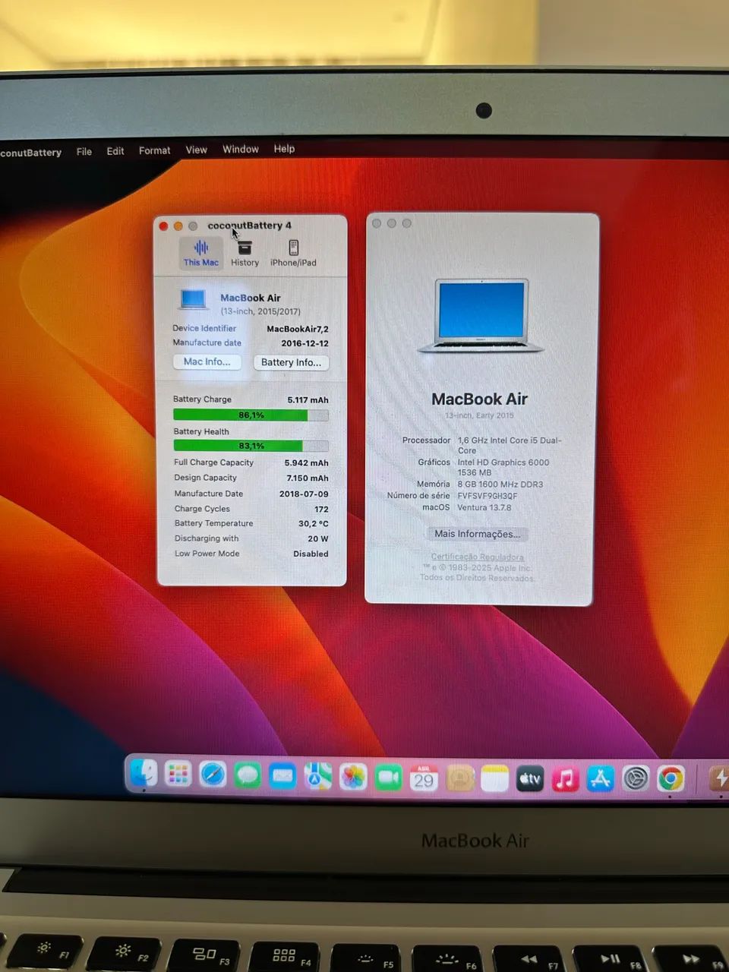Open Apple TV in the Dock
This screenshot has width=729, height=972.
tap(530, 778)
